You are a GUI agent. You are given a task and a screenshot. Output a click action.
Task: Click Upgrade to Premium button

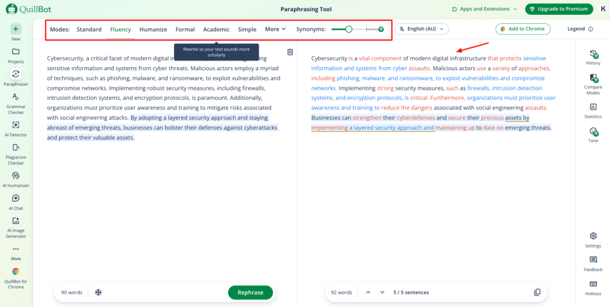[x=559, y=9]
